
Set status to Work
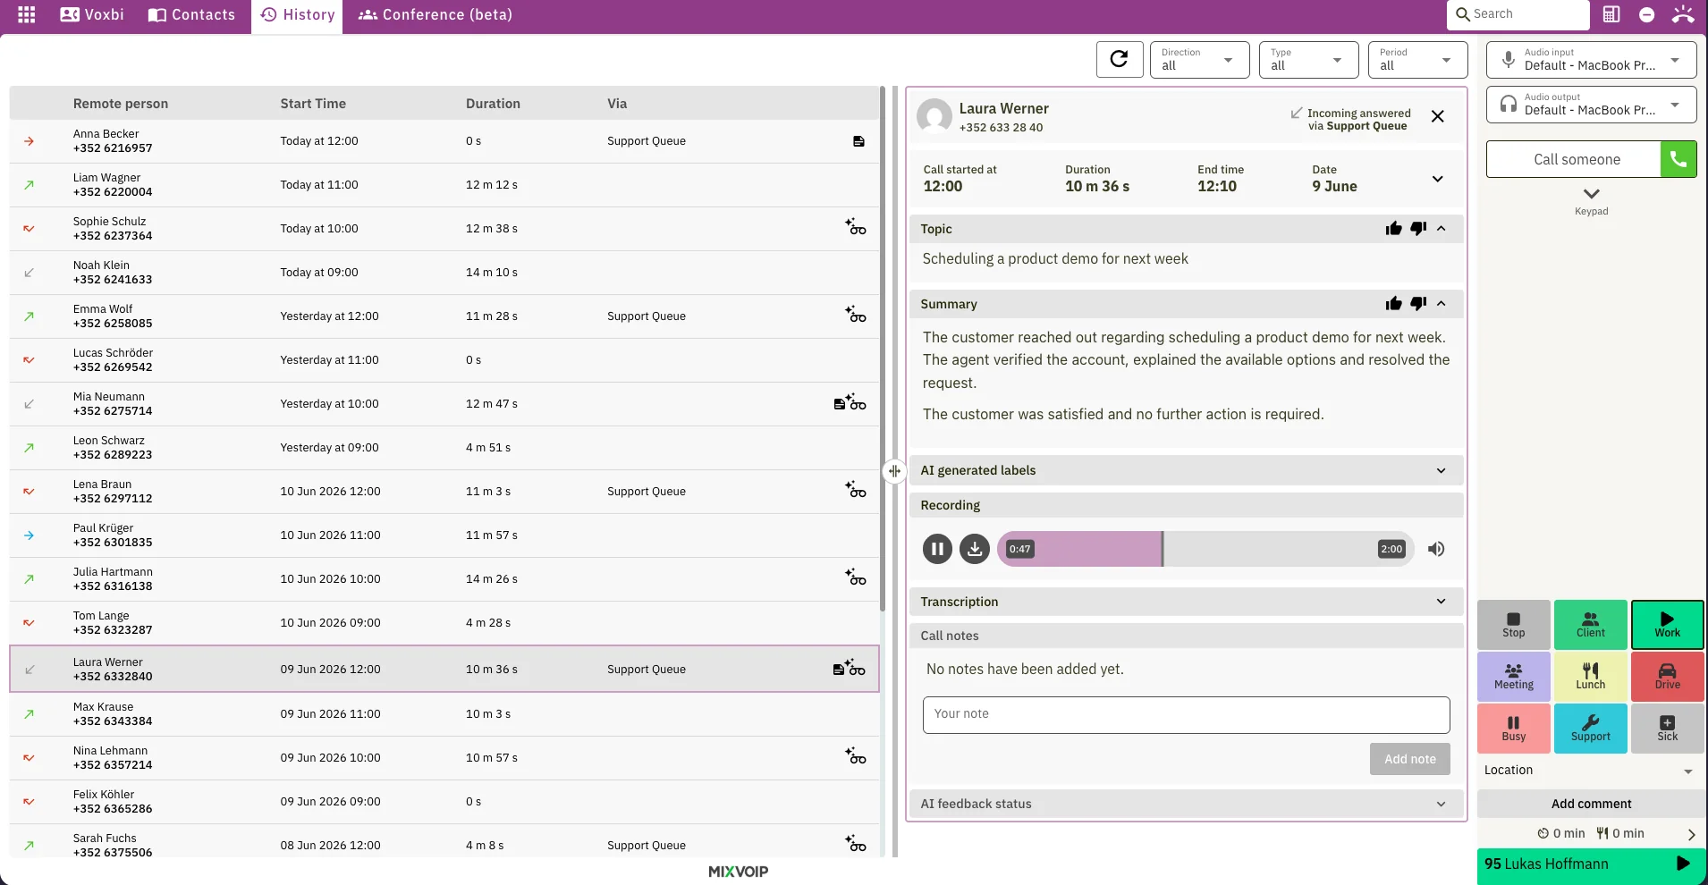(x=1667, y=624)
